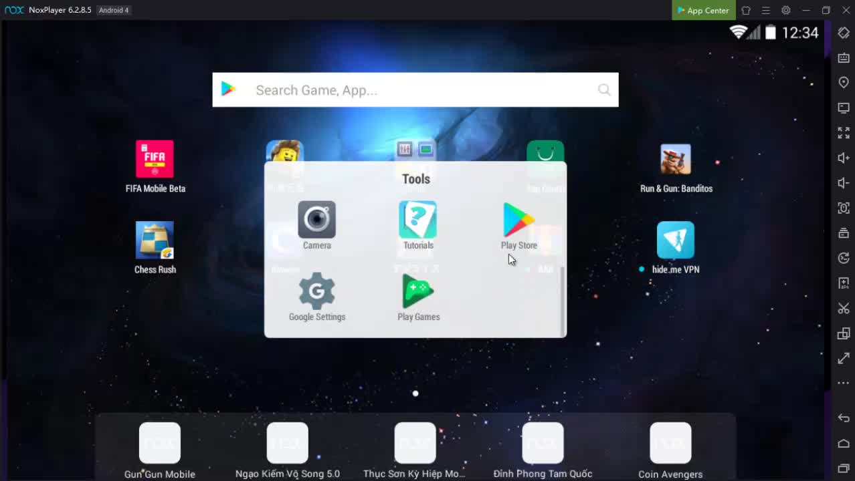855x481 pixels.
Task: Click Google Play logo in search bar
Action: tap(229, 90)
